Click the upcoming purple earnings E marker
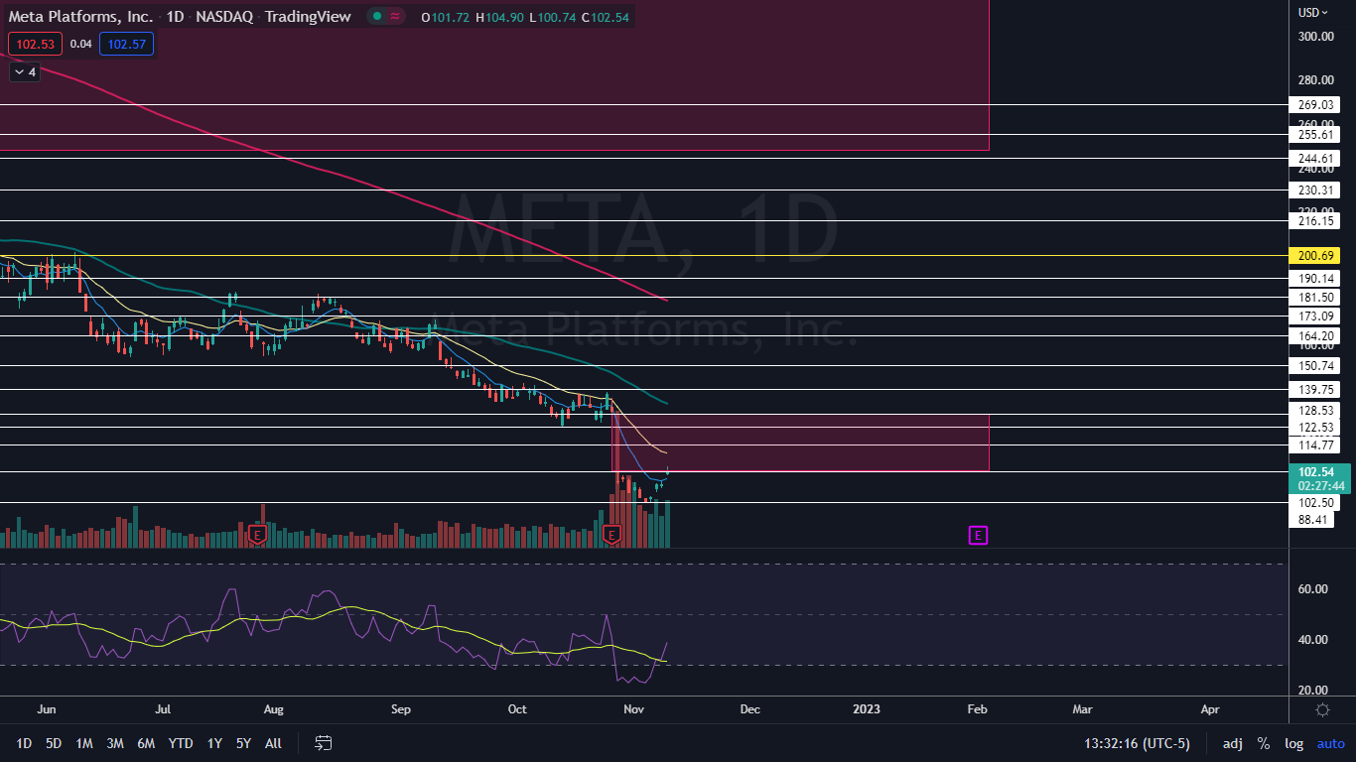The width and height of the screenshot is (1356, 762). (x=978, y=536)
